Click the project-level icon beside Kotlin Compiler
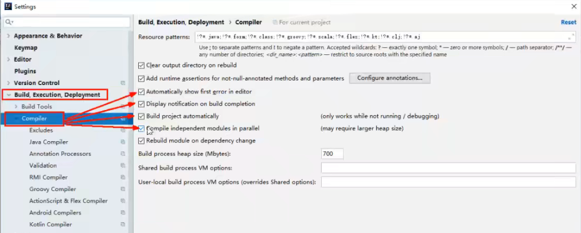The image size is (581, 233). (123, 224)
